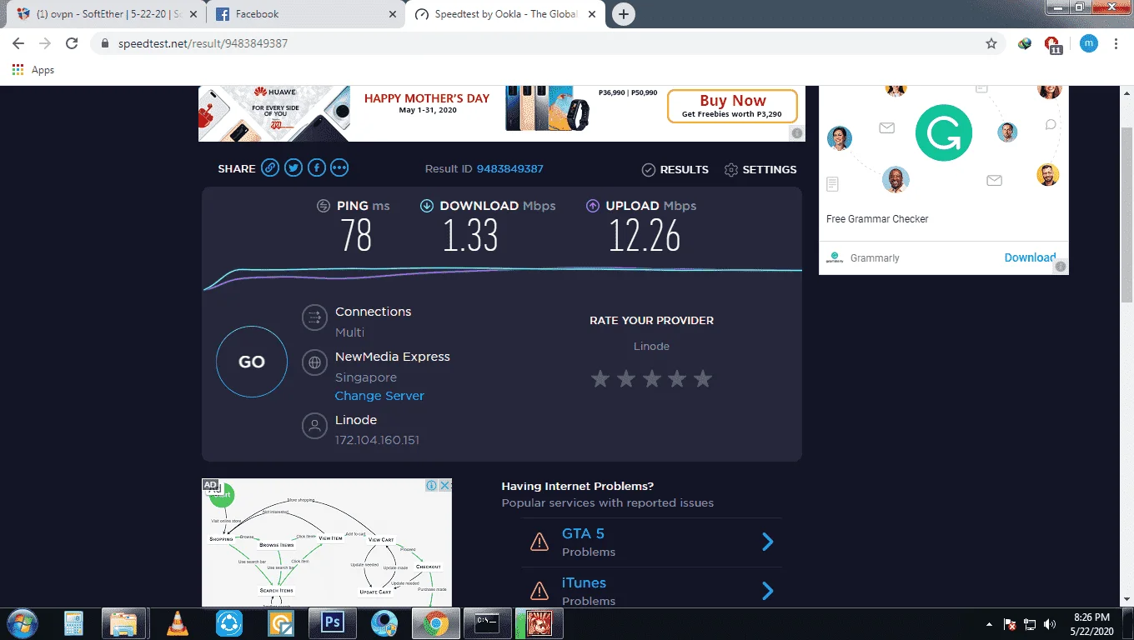Rate provider with third star
The width and height of the screenshot is (1134, 640).
click(652, 379)
